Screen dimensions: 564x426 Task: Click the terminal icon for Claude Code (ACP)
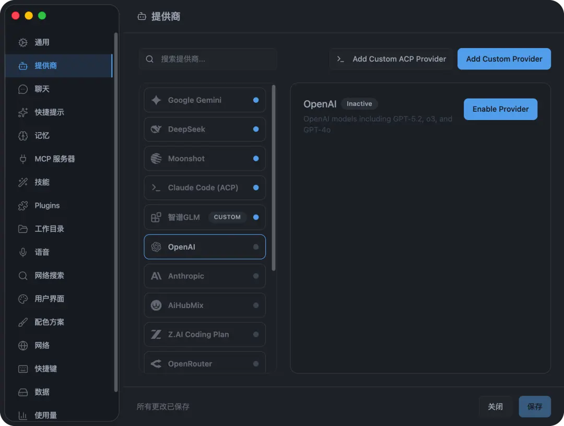click(156, 187)
